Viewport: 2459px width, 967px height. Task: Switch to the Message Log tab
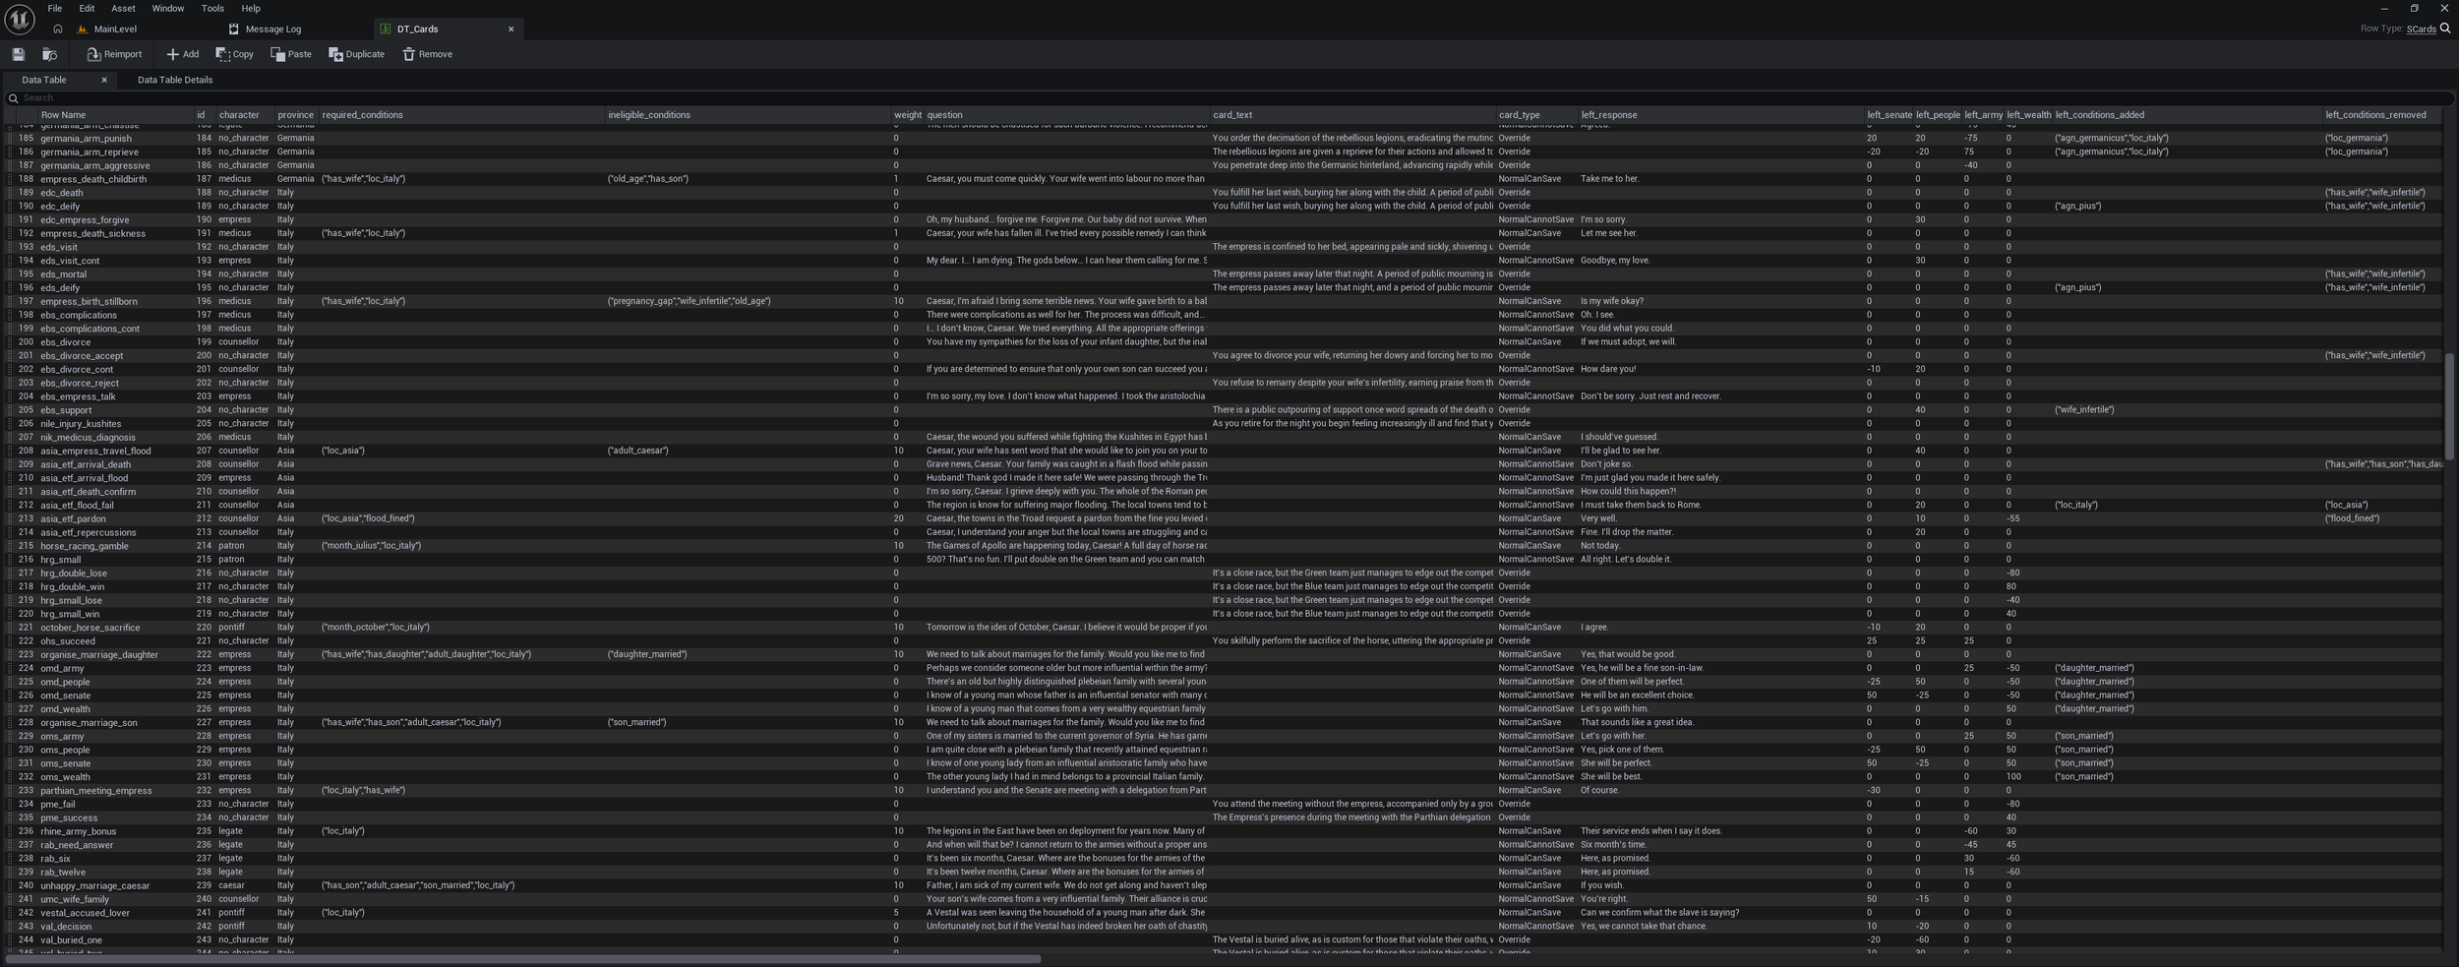(x=272, y=30)
